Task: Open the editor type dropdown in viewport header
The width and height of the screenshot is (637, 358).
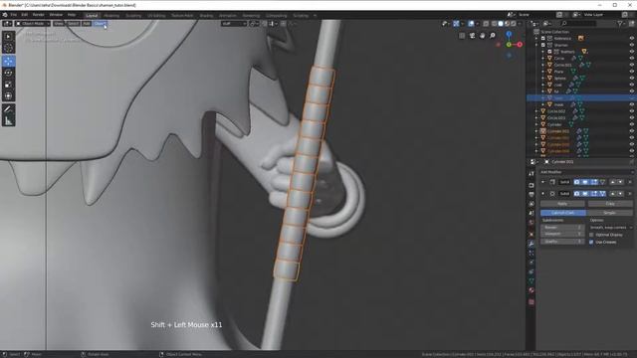Action: [7, 24]
